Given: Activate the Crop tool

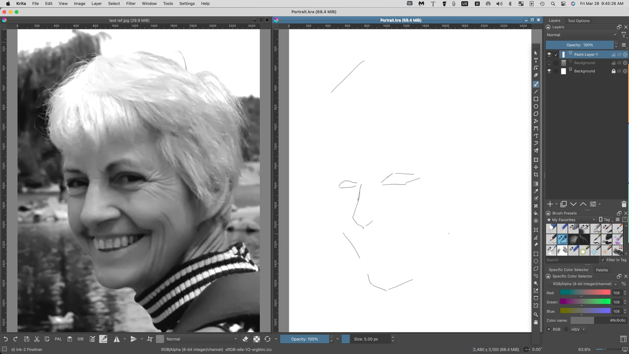Looking at the screenshot, I should 536,175.
